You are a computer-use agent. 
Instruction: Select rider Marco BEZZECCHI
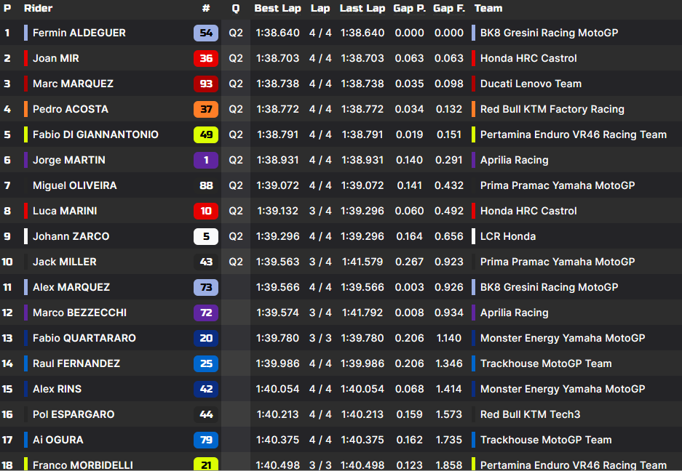point(79,313)
